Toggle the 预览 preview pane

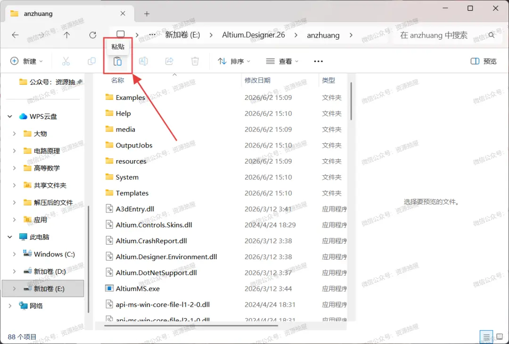coord(484,61)
